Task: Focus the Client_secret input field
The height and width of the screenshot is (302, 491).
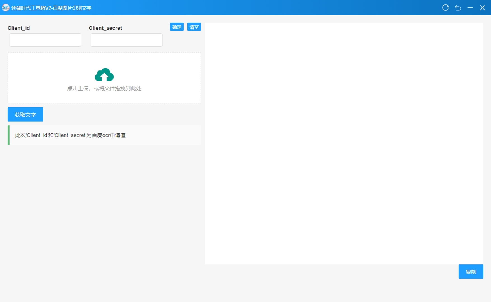Action: pyautogui.click(x=126, y=40)
